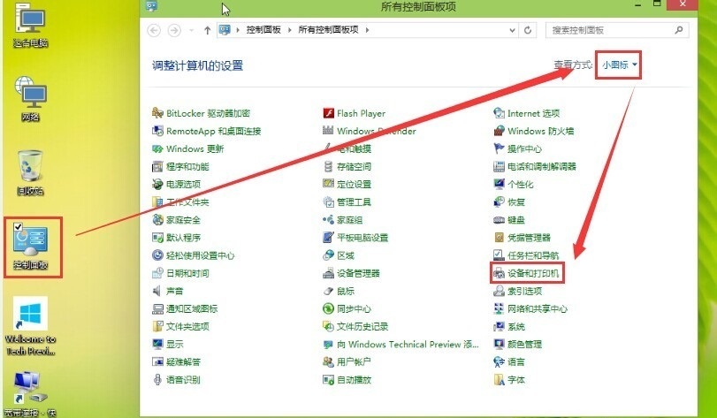
Task: Click the 设备管理器 icon
Action: pos(328,273)
